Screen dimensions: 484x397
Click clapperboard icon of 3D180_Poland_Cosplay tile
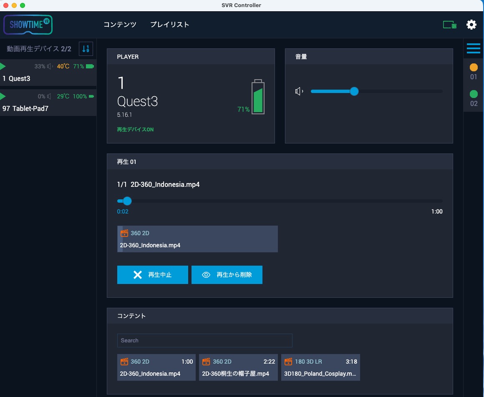pyautogui.click(x=288, y=362)
